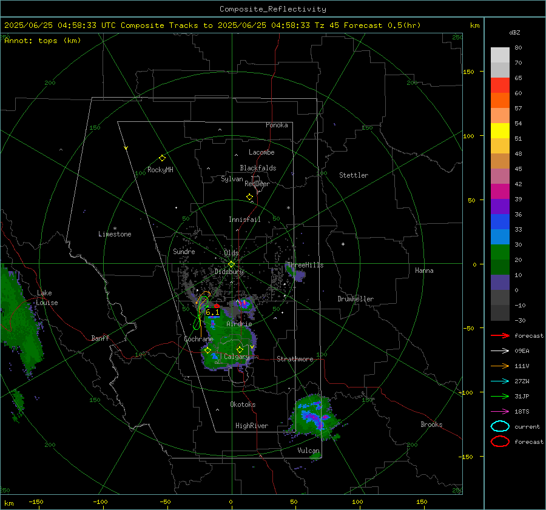
Task: Click the Ponoka city label
Action: (277, 125)
